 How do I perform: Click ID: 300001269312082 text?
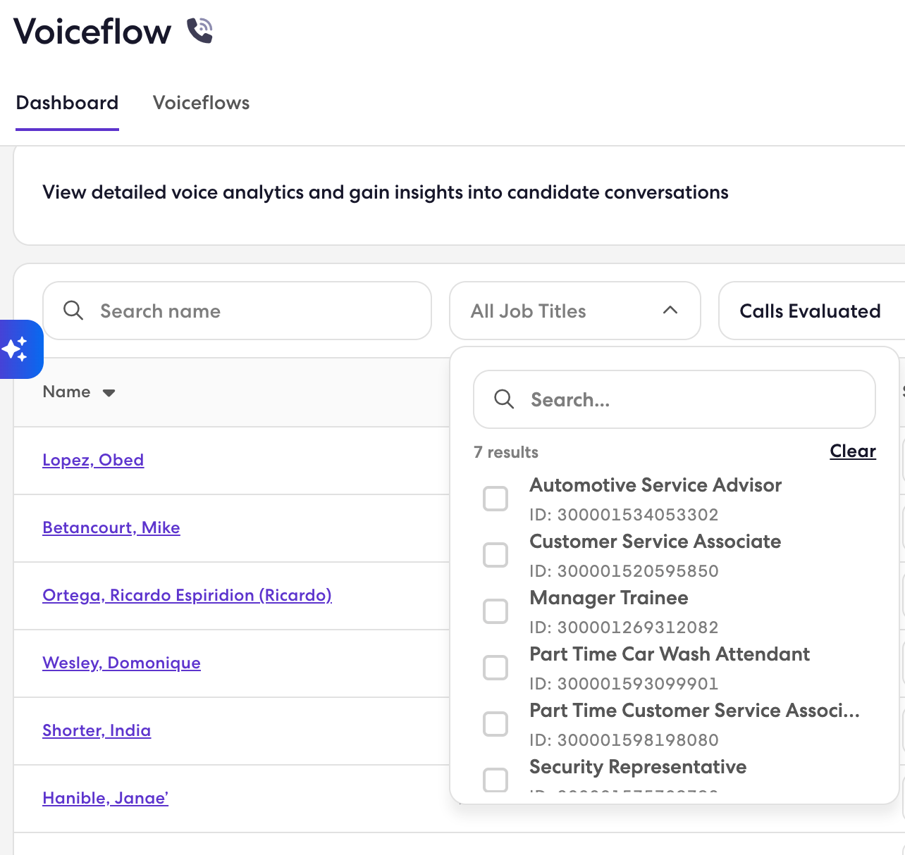624,628
